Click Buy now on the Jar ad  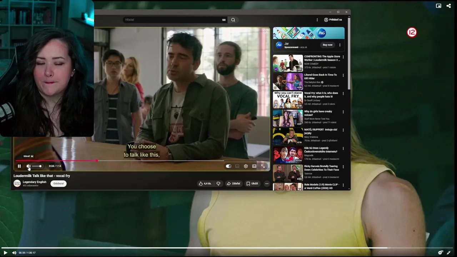pos(327,45)
